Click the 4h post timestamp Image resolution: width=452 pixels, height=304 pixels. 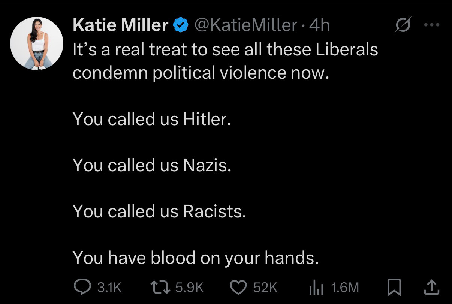[320, 25]
